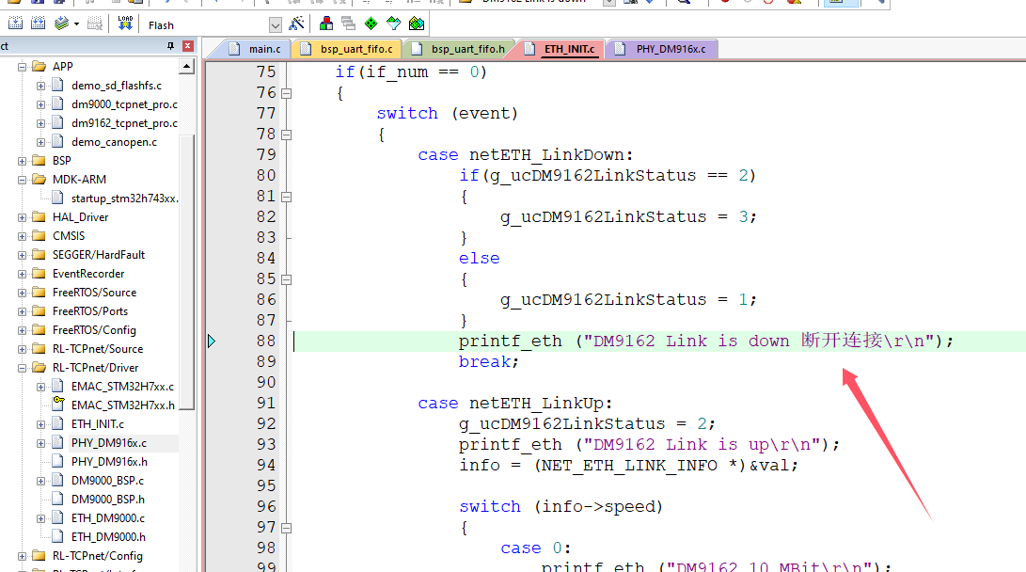Select demo_sd_flashfs.c in project tree
The image size is (1026, 572).
tap(117, 85)
